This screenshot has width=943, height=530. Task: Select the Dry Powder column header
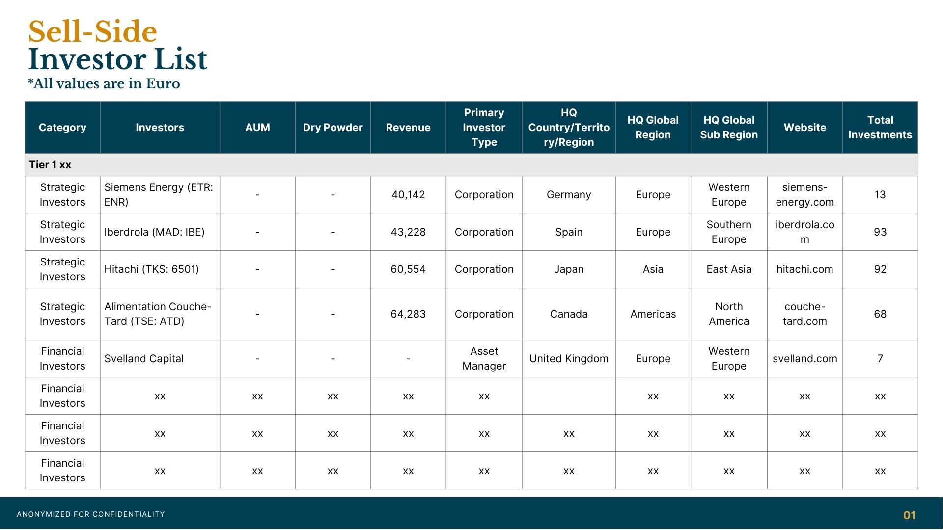pos(333,128)
